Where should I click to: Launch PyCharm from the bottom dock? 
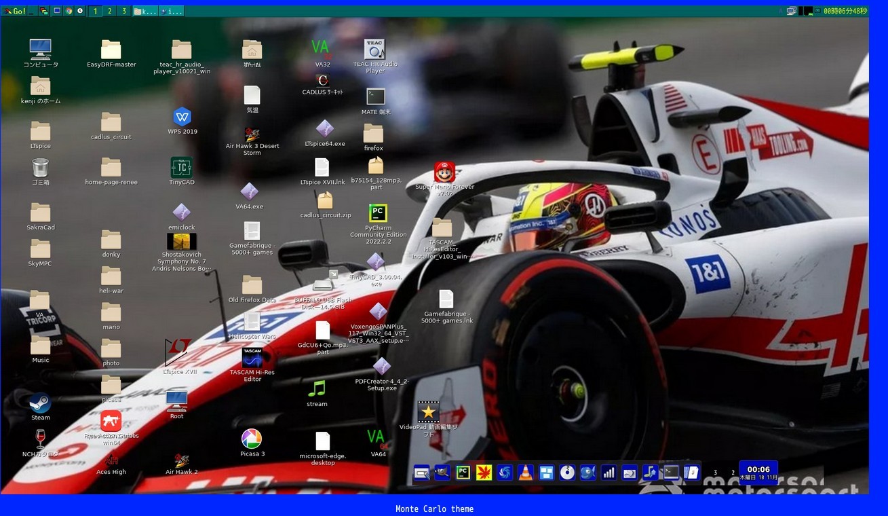click(463, 473)
